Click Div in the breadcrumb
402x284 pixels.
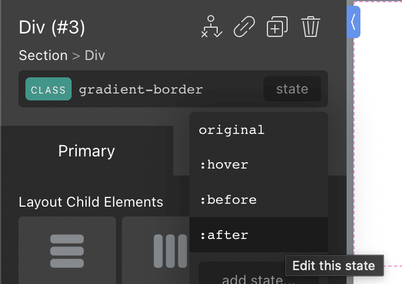click(x=95, y=55)
